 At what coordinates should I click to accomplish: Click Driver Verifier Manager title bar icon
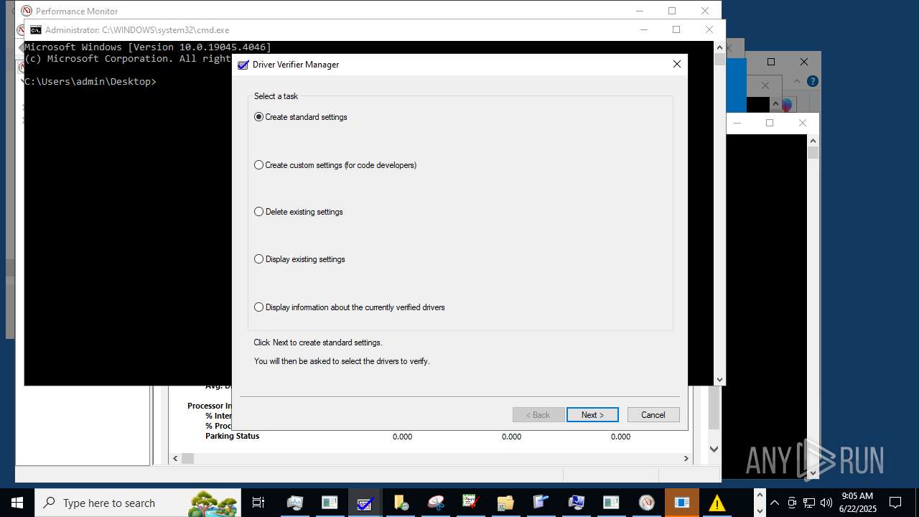[x=243, y=65]
